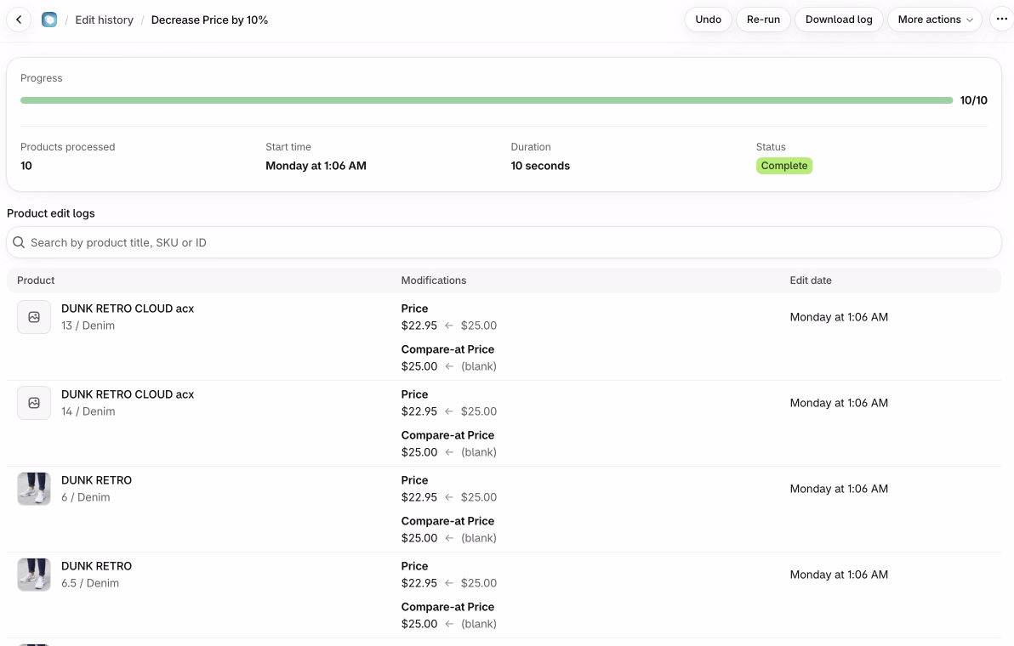Navigate to Edit history breadcrumb
The height and width of the screenshot is (646, 1014).
(x=104, y=20)
